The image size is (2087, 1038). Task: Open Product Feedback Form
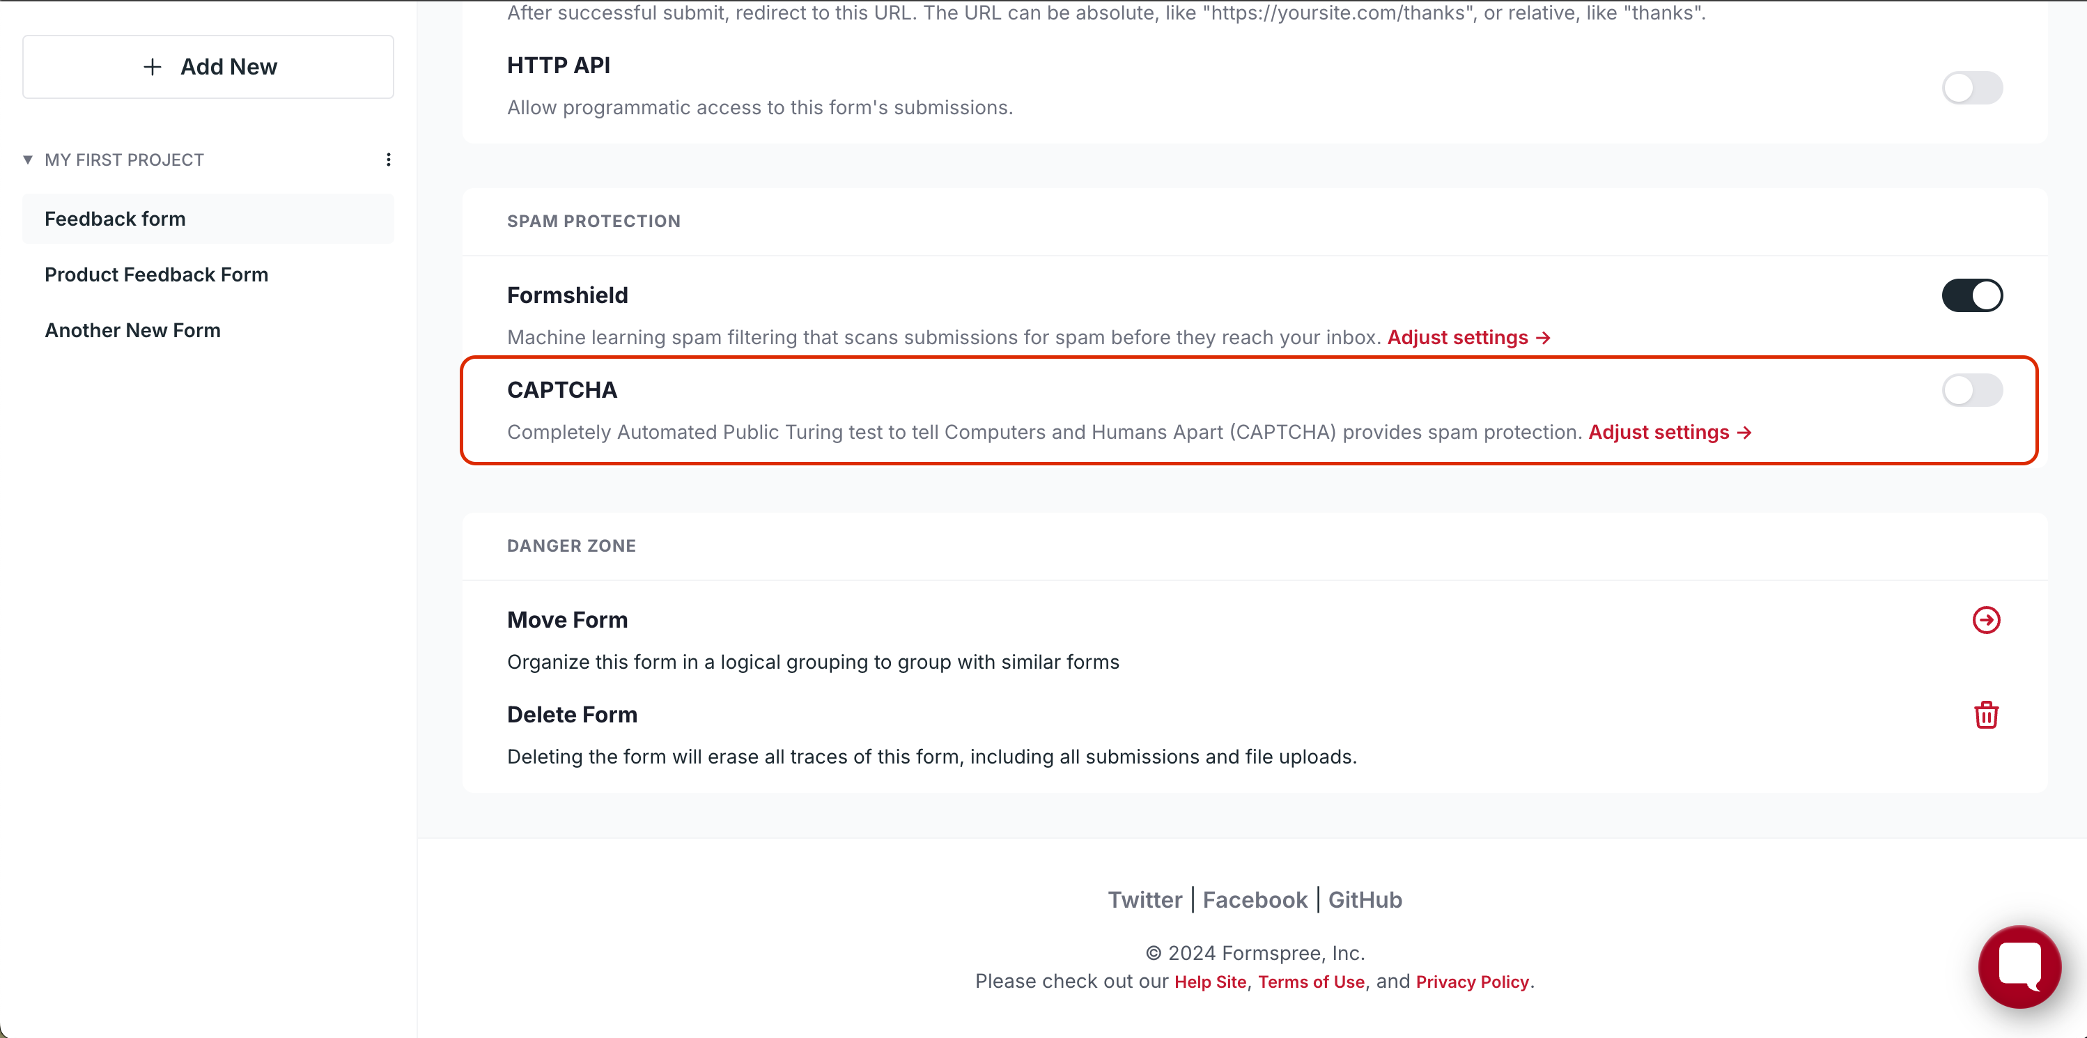(x=156, y=274)
